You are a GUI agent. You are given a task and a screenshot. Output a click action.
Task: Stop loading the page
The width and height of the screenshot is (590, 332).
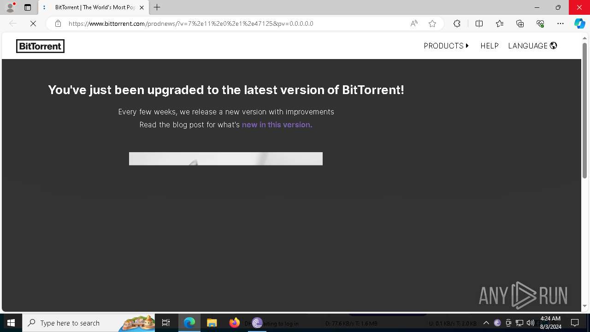click(33, 24)
